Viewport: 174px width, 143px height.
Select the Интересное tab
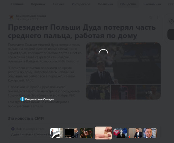81,4
